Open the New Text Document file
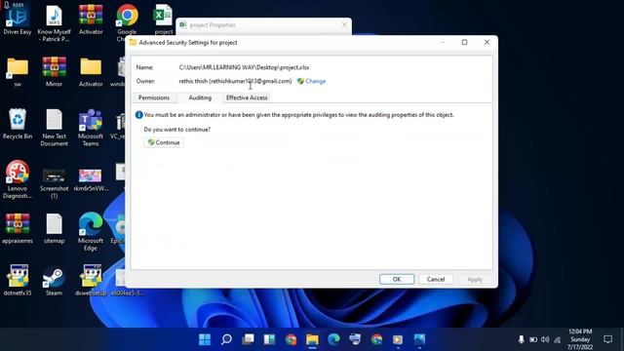Image resolution: width=624 pixels, height=351 pixels. pyautogui.click(x=55, y=128)
